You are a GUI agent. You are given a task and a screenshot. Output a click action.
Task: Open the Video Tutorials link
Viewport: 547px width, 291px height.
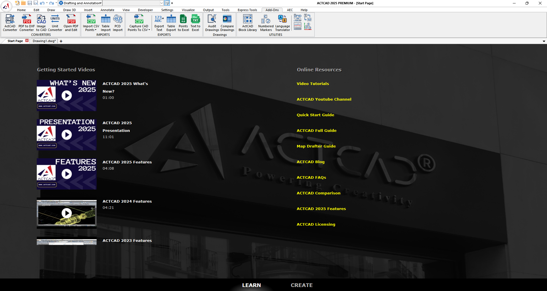click(313, 84)
